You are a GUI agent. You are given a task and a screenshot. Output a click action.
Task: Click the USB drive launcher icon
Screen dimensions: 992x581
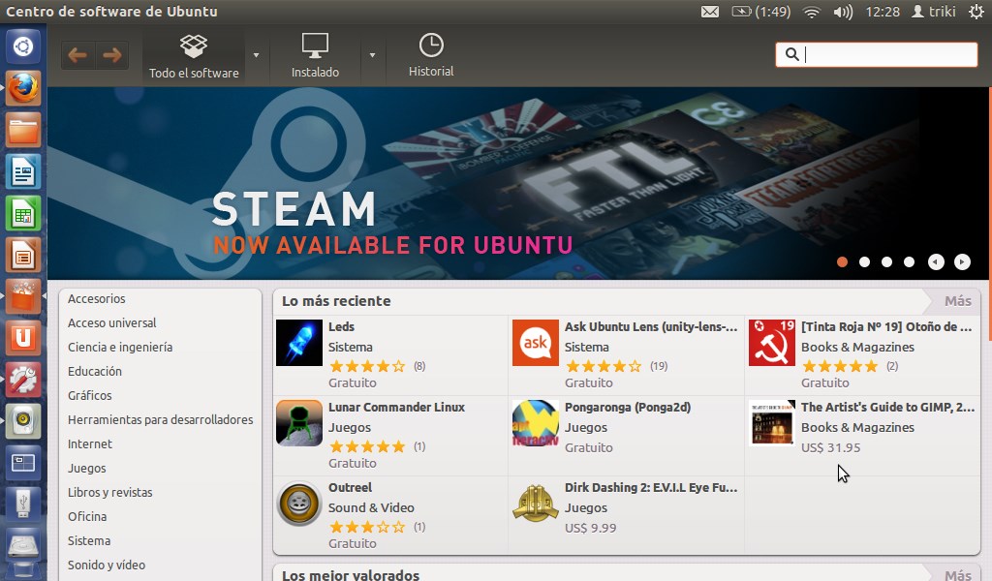[x=23, y=505]
